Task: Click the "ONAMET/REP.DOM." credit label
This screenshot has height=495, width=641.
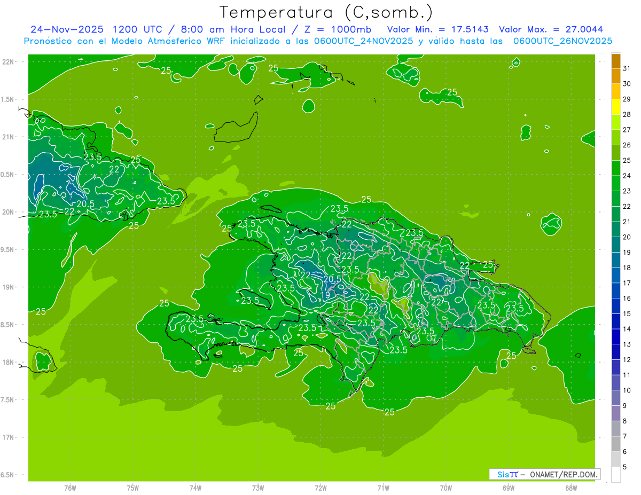Action: click(x=564, y=474)
